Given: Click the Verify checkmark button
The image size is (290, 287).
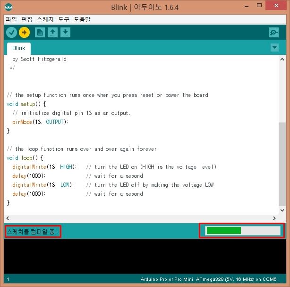Looking at the screenshot, I should click(11, 33).
